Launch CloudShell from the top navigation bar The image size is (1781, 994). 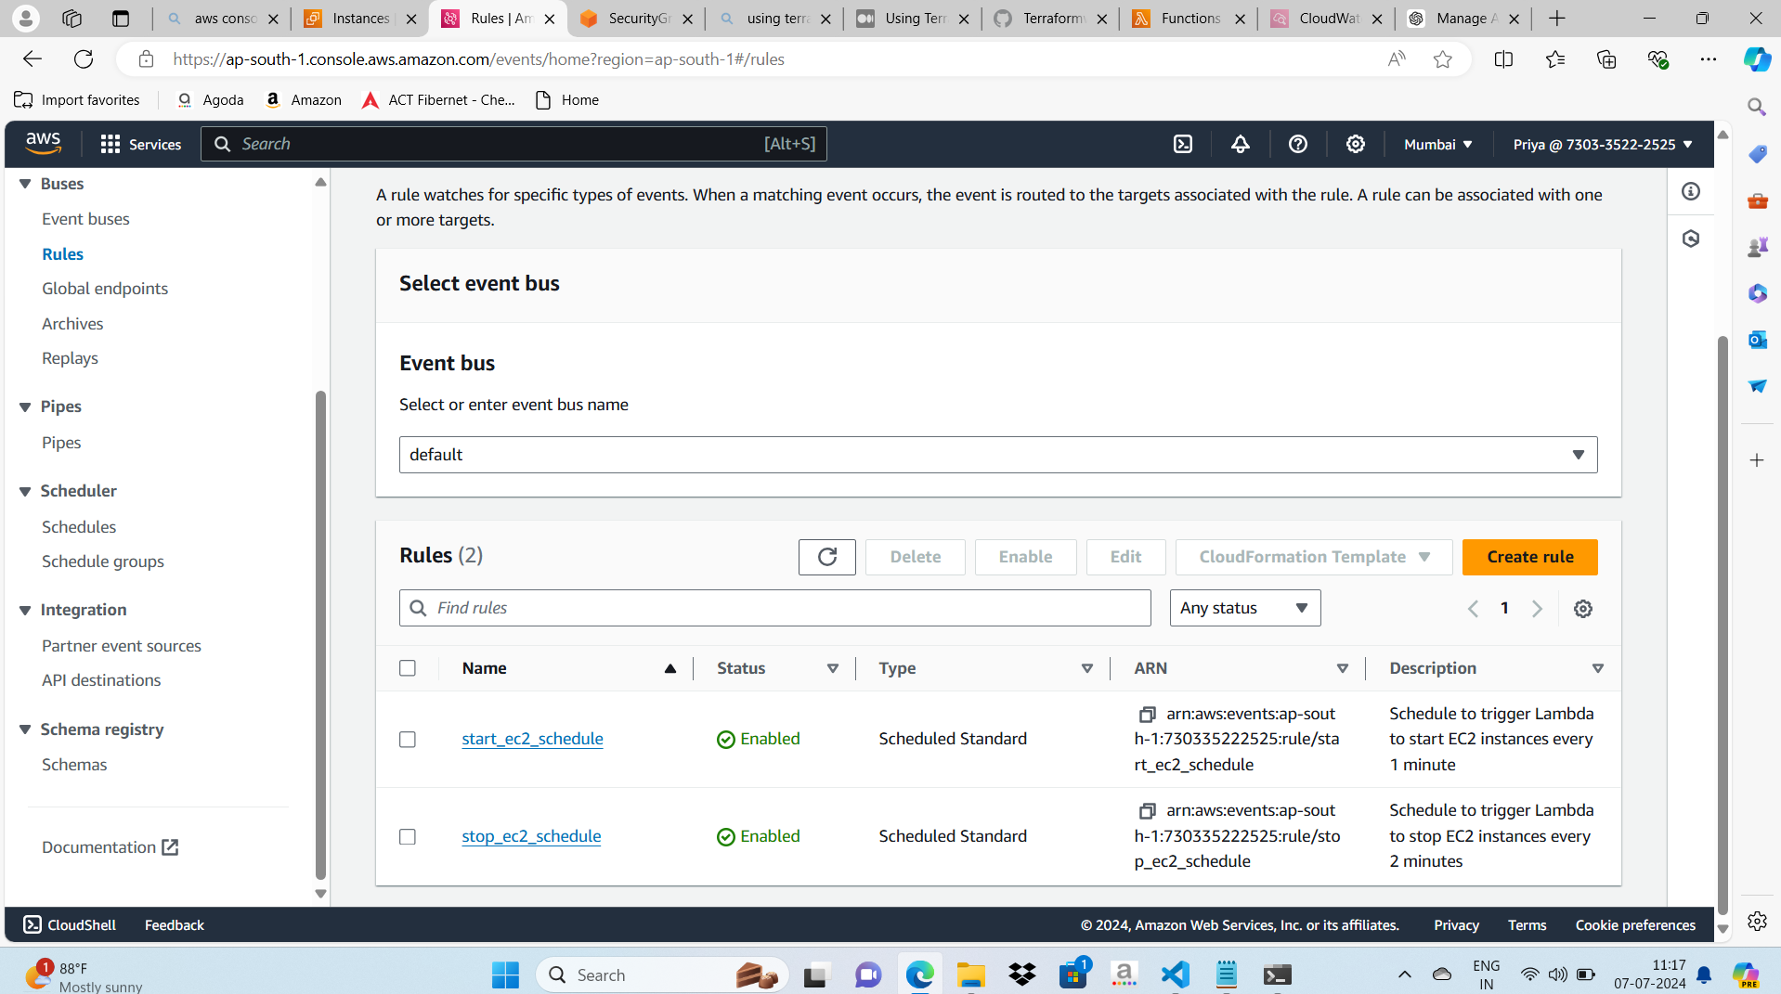[x=1183, y=144]
